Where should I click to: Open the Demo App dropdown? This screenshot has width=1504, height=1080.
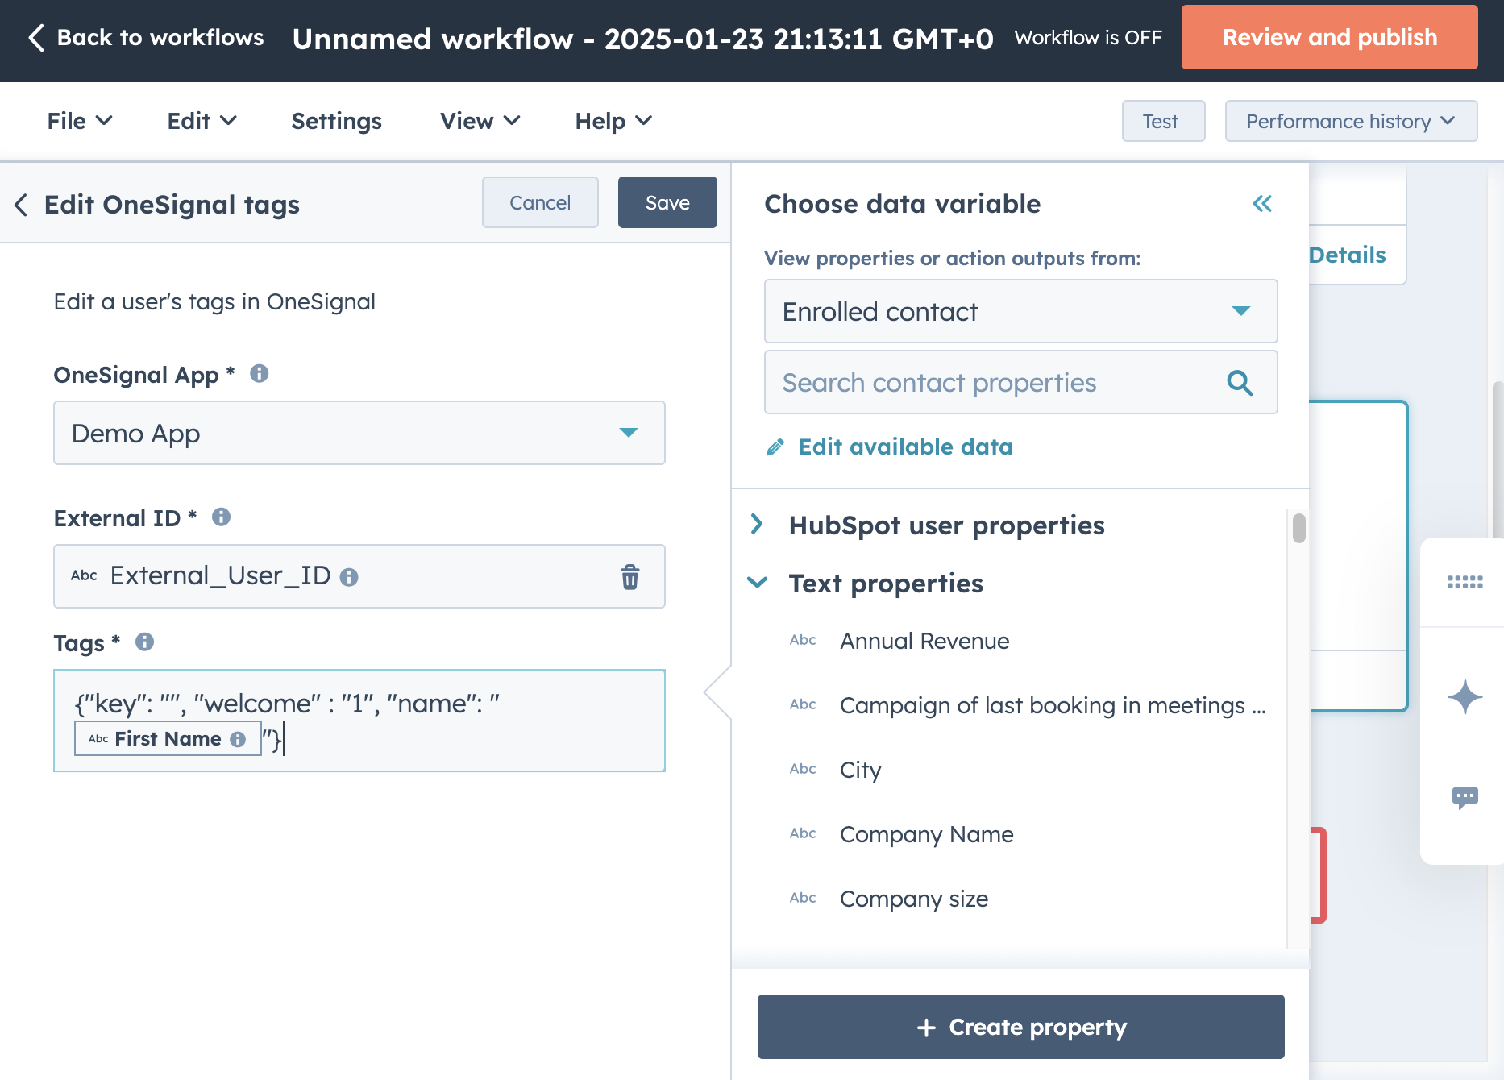359,433
